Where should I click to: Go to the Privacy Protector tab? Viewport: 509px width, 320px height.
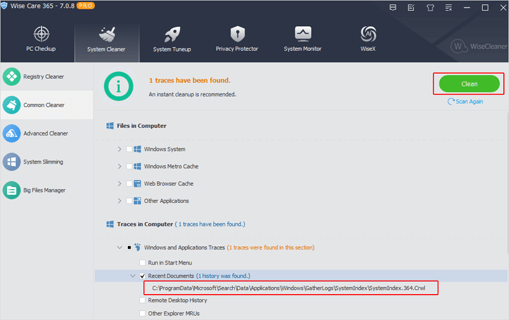(x=237, y=39)
